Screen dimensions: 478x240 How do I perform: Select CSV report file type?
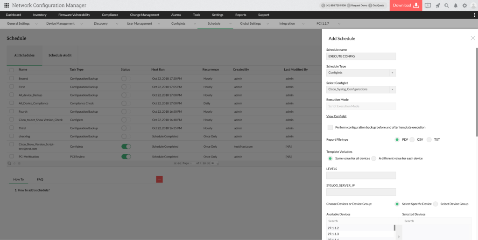(412, 139)
